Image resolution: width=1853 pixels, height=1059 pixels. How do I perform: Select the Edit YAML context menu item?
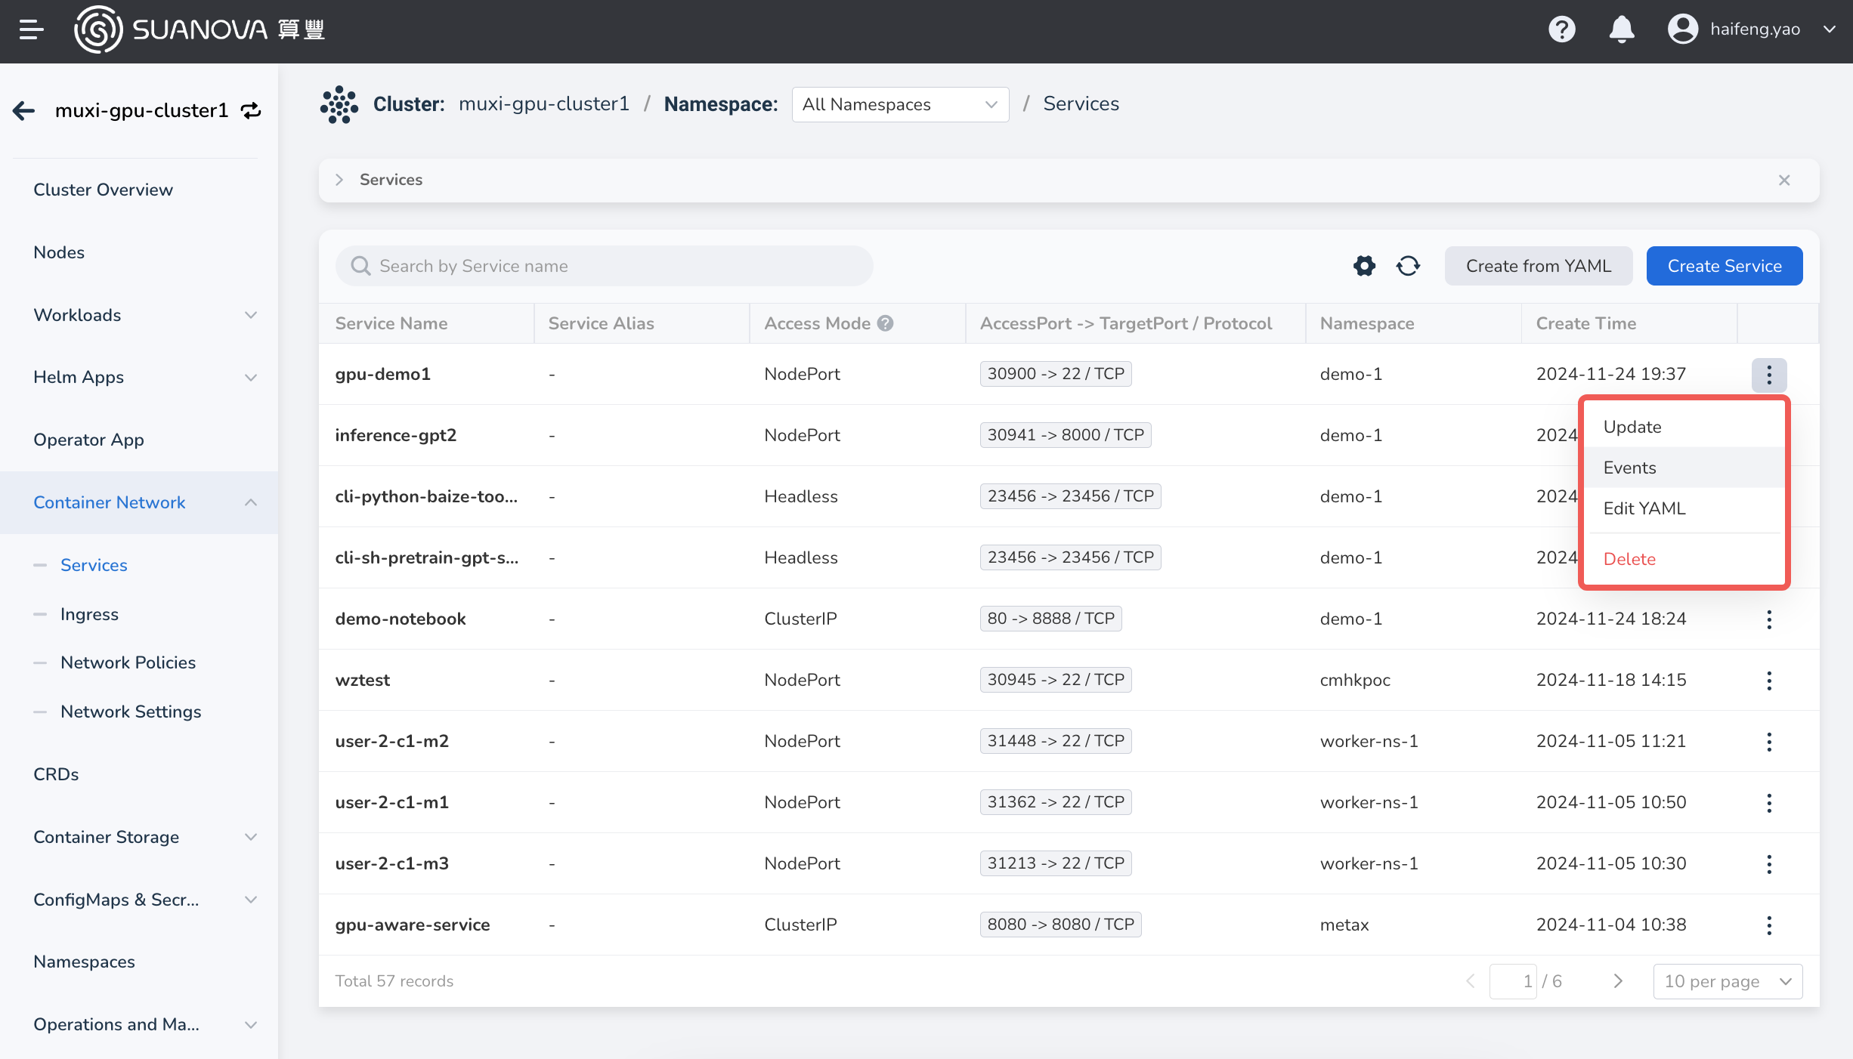tap(1644, 508)
